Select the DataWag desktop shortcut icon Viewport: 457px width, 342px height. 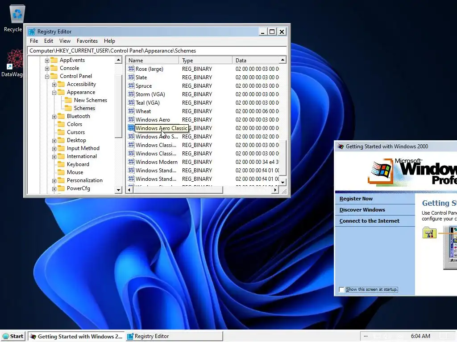(15, 59)
